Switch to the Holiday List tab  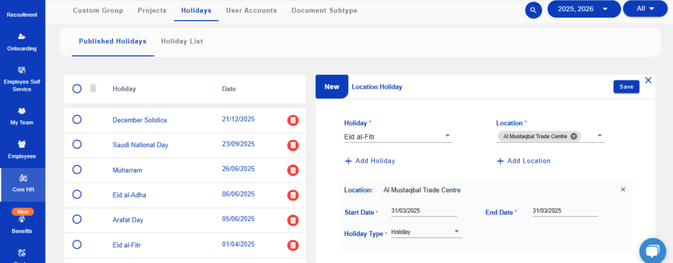pos(182,41)
